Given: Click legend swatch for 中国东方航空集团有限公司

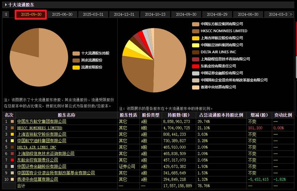Looking at the screenshot, I should [195, 24].
